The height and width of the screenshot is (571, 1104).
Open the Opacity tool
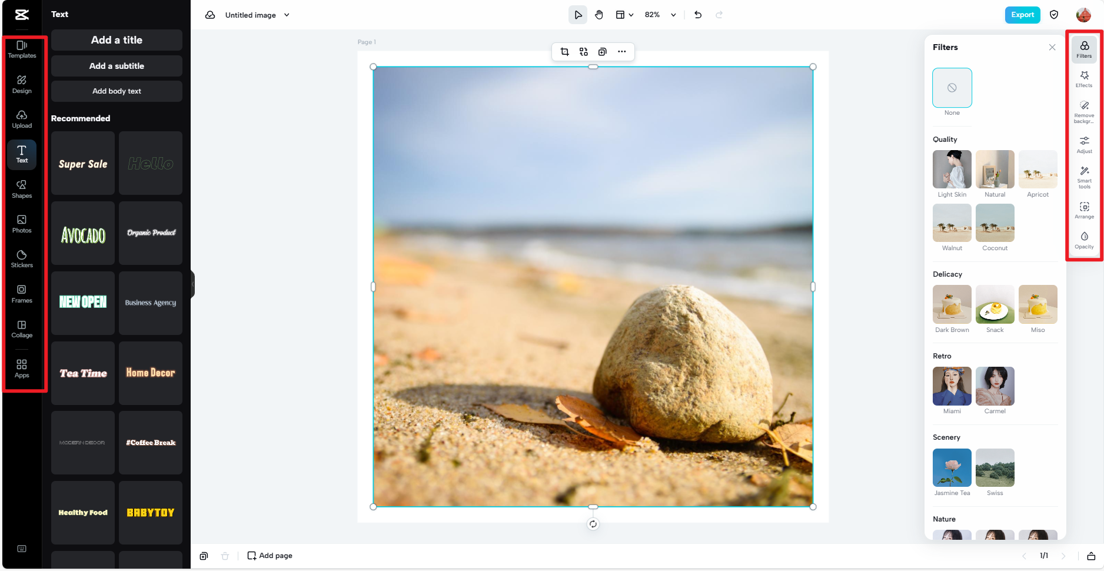[x=1084, y=240]
